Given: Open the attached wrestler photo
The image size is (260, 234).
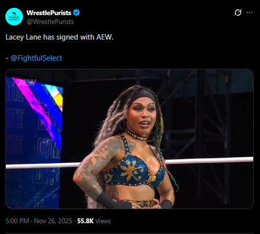Looking at the screenshot, I should coord(129,139).
